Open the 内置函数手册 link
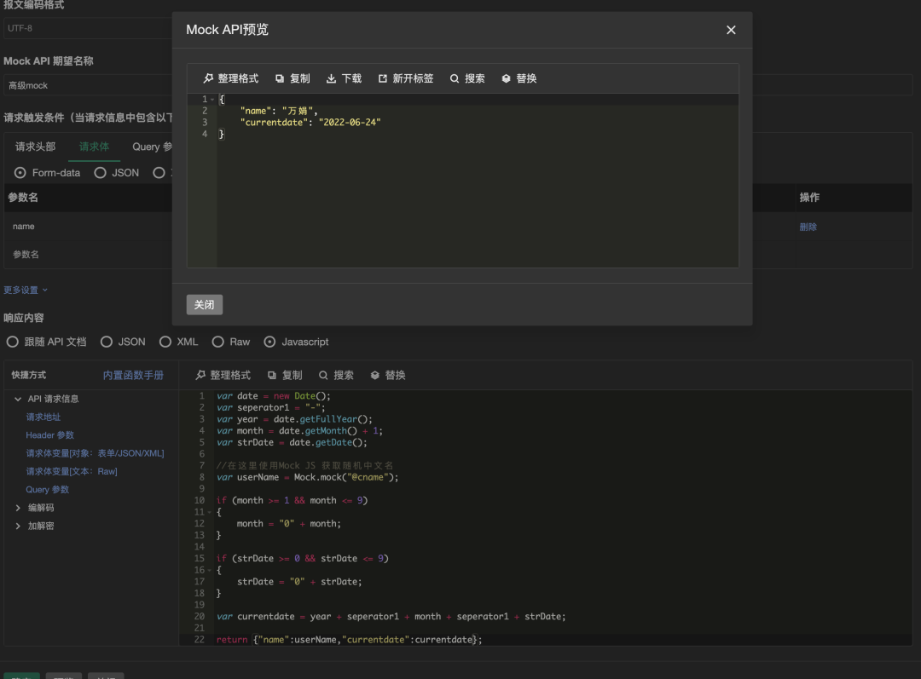 pyautogui.click(x=133, y=375)
